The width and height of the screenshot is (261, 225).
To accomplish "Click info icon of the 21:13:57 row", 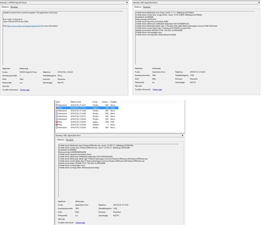I will [x=57, y=105].
